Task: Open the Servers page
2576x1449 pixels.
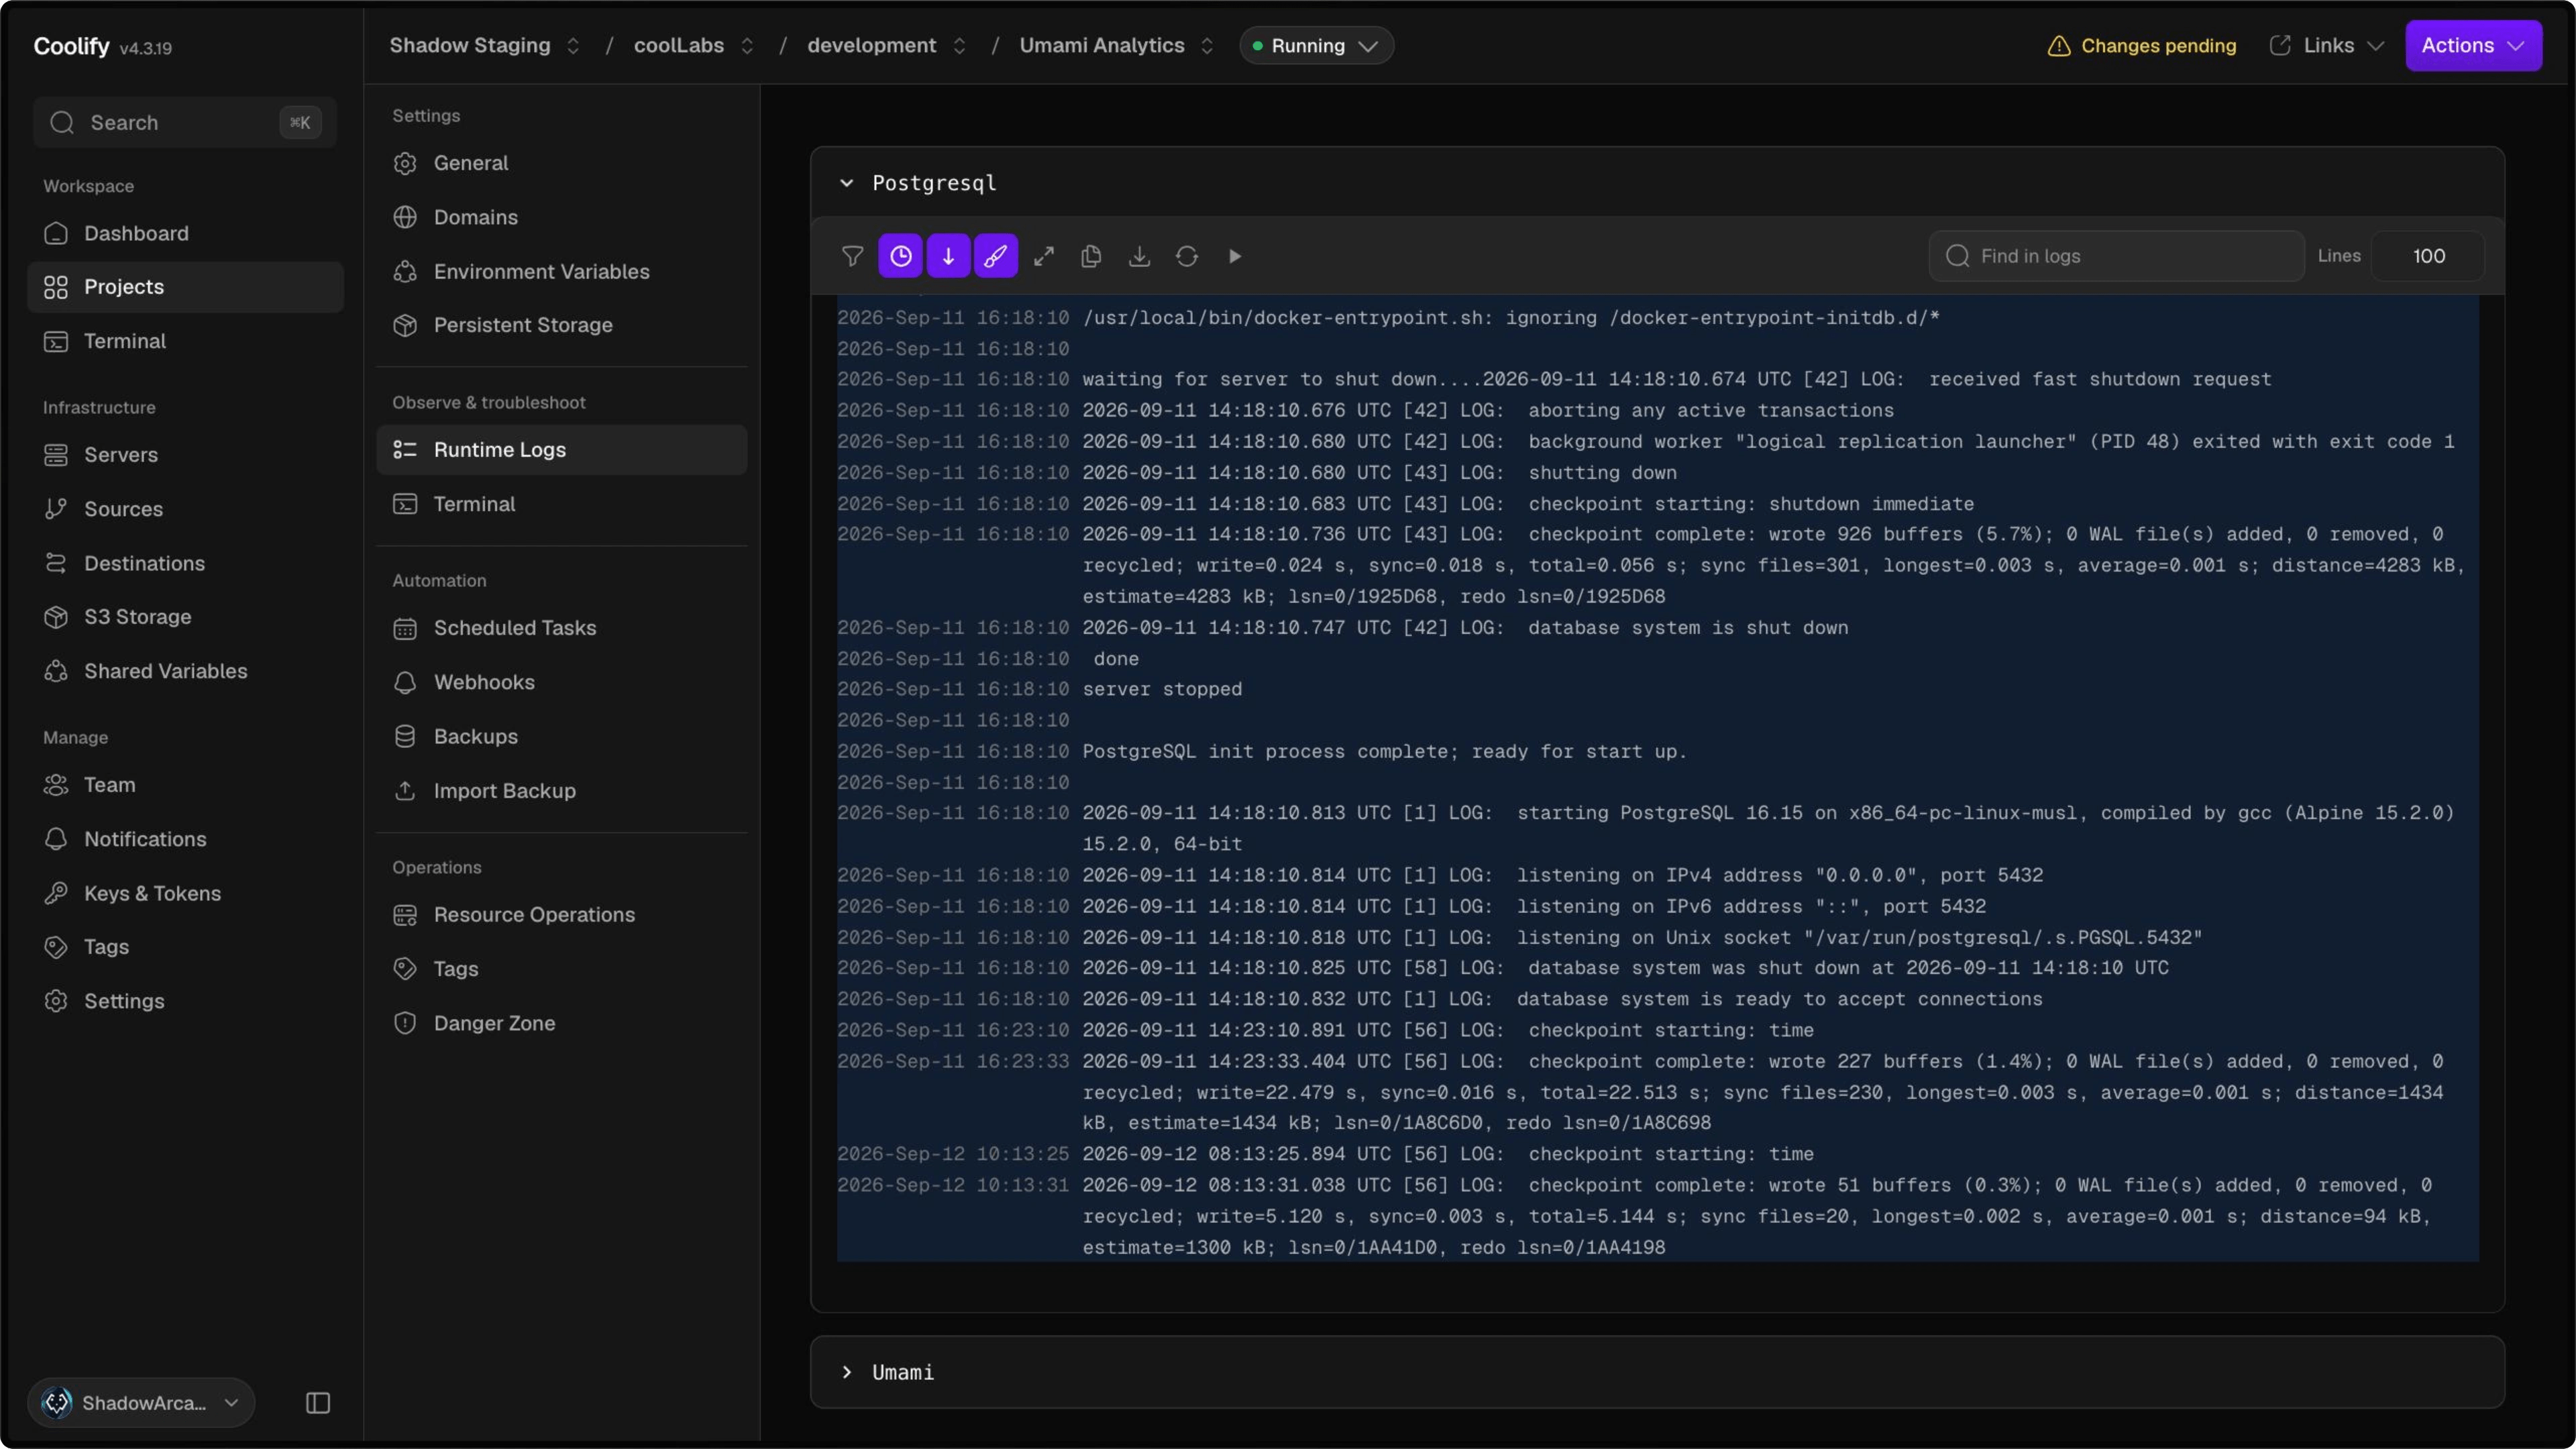Action: [x=186, y=455]
